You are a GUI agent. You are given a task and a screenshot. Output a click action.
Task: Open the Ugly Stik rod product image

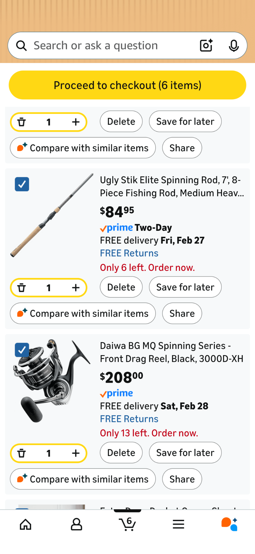pyautogui.click(x=52, y=215)
